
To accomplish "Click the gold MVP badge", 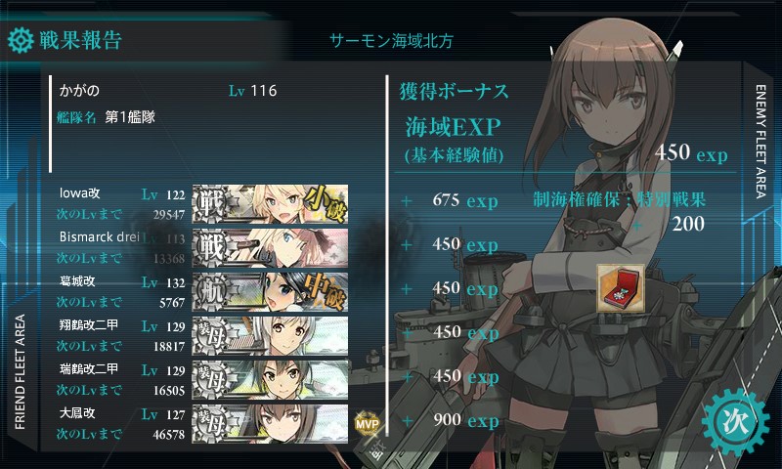I will pyautogui.click(x=368, y=424).
